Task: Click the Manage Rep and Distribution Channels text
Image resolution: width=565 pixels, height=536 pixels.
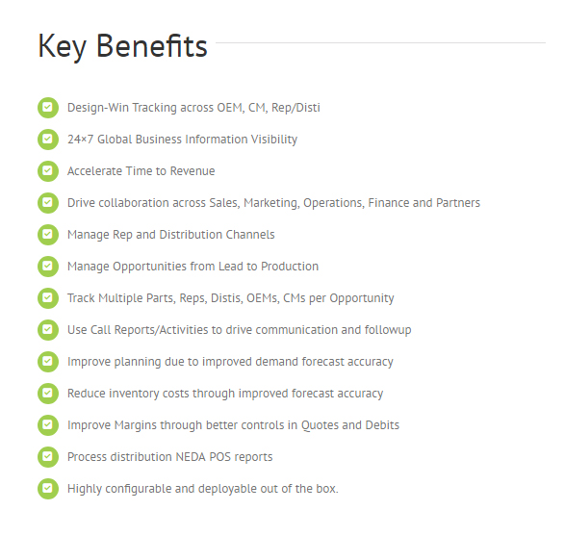Action: point(171,235)
